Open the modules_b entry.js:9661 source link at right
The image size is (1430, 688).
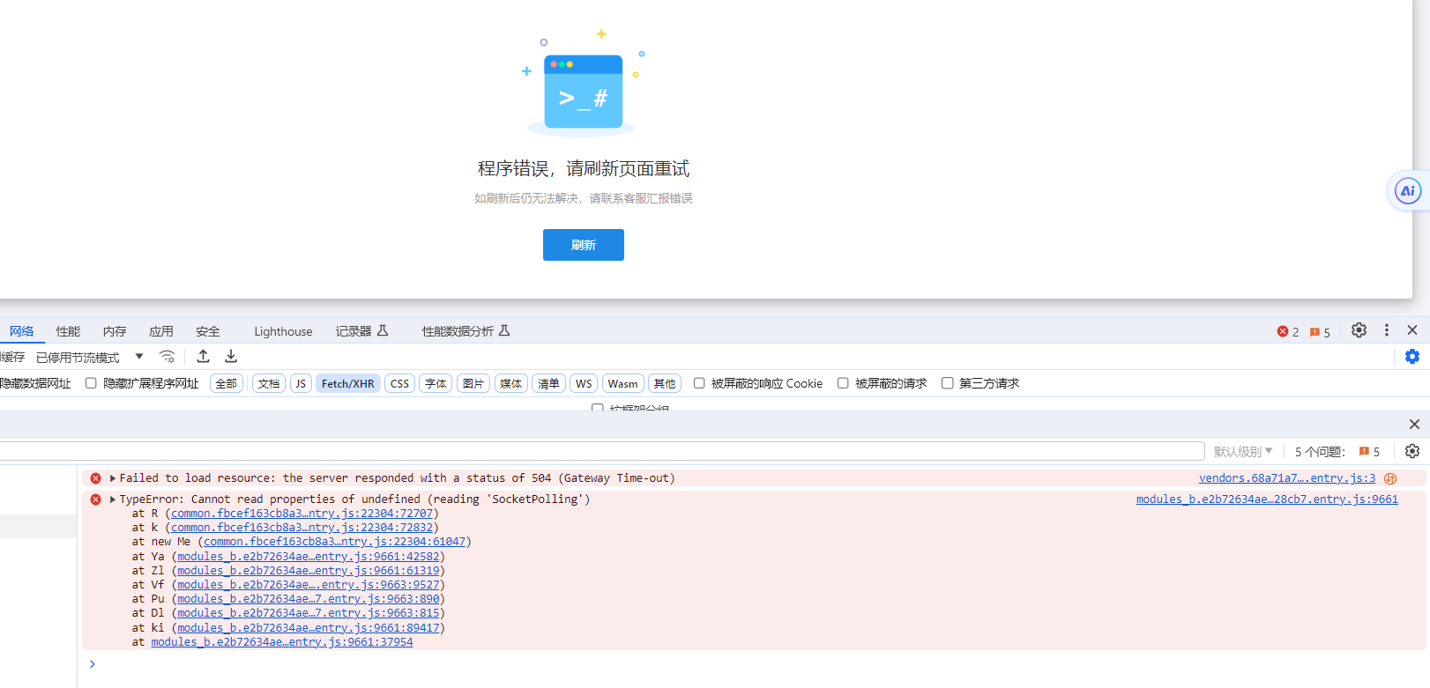(x=1267, y=499)
